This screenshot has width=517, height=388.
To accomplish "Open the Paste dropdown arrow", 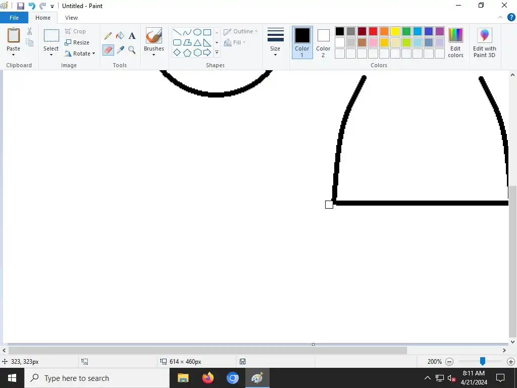I will pos(14,55).
